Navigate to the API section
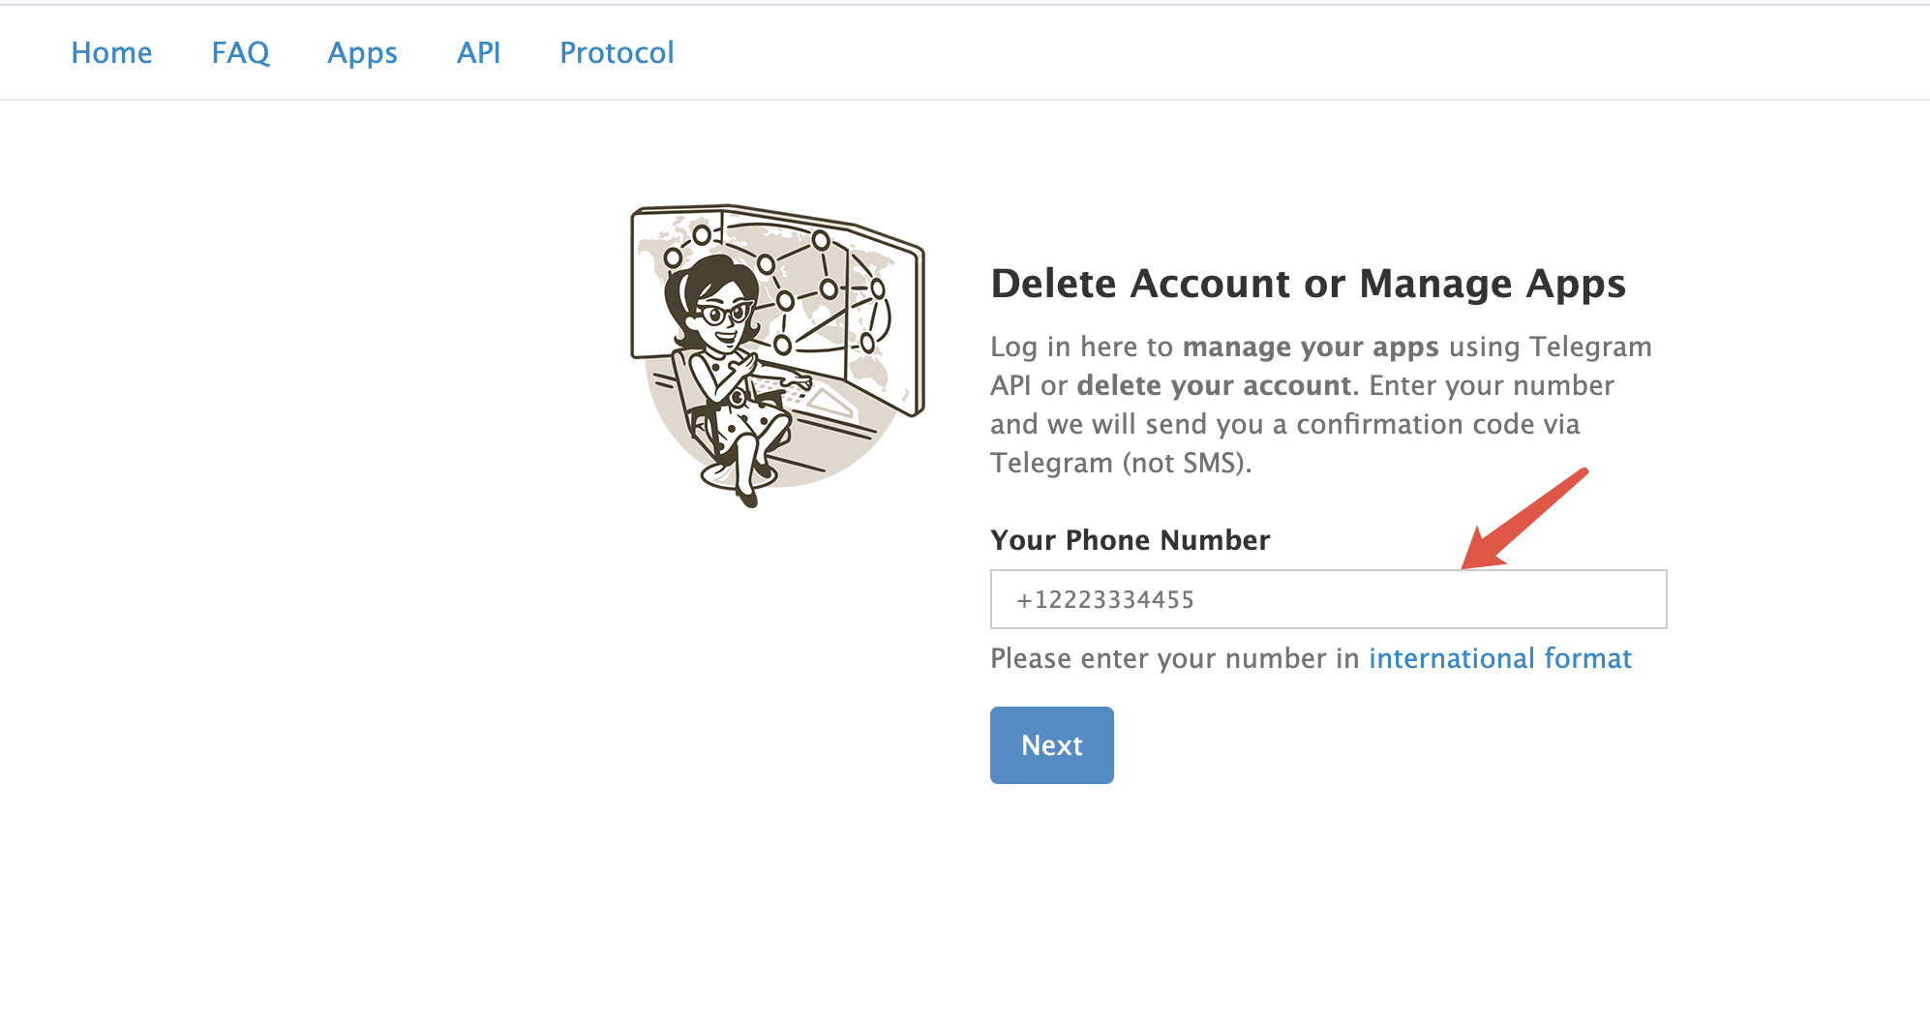 tap(479, 52)
